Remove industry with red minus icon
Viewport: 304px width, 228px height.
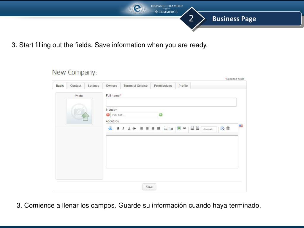click(108, 115)
